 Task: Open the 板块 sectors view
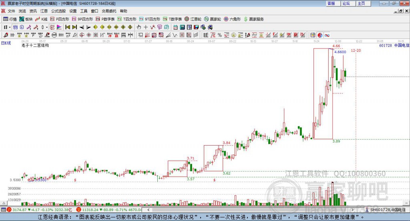(x=26, y=19)
